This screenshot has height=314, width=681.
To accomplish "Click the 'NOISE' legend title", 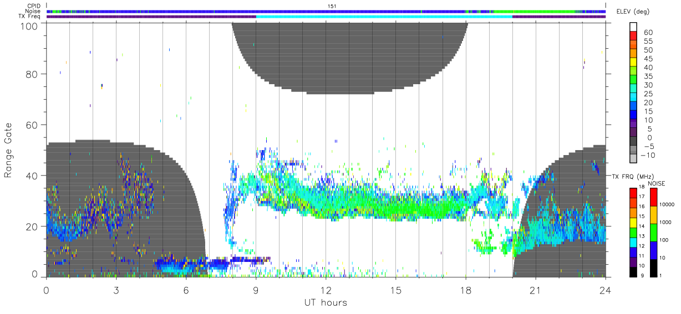I will click(x=657, y=183).
